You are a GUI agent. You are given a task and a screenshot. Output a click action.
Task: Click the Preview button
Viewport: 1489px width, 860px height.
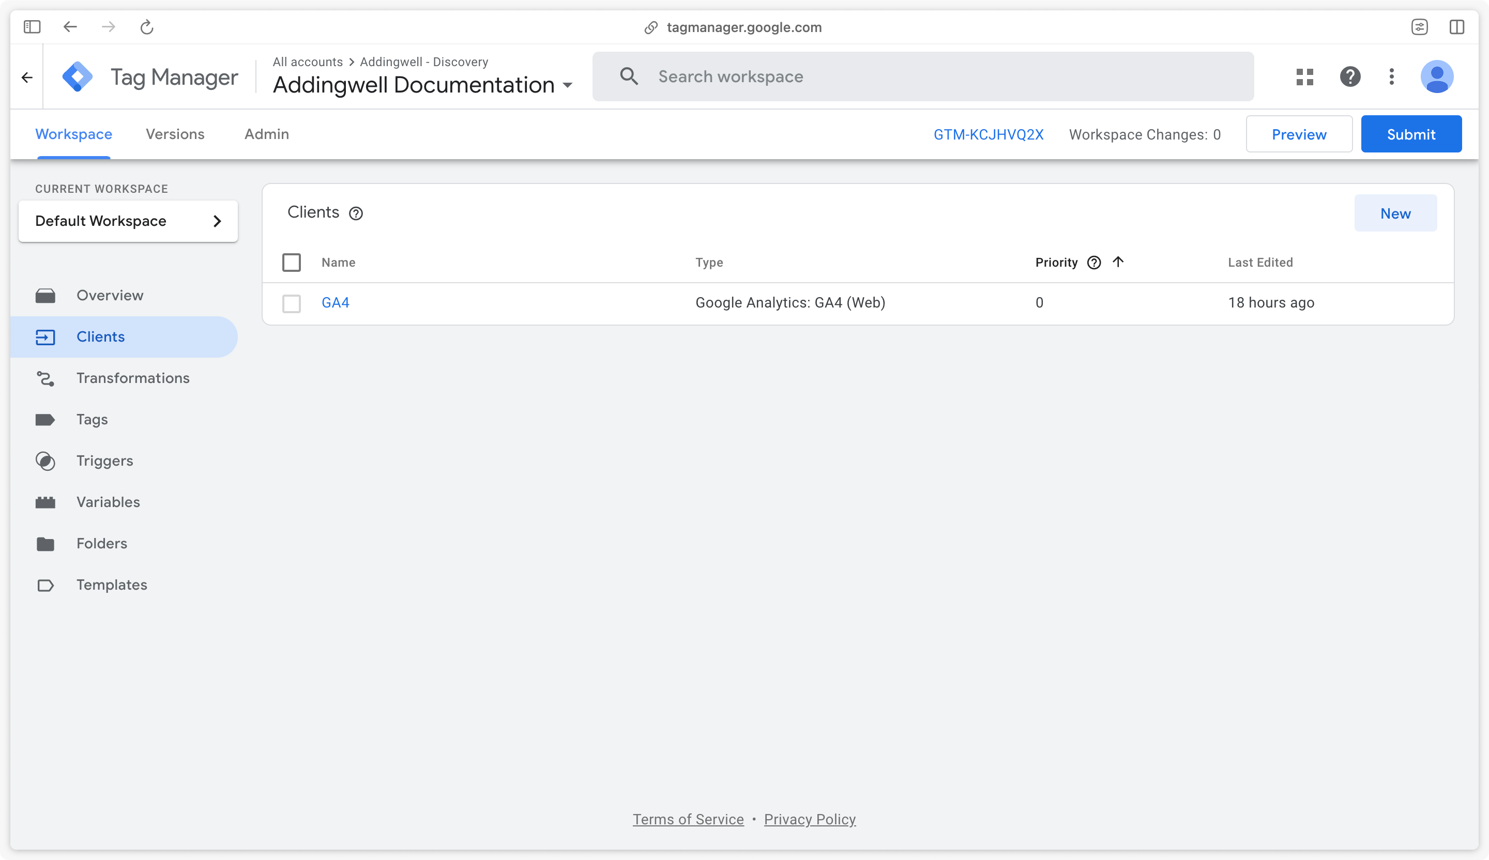click(1299, 134)
